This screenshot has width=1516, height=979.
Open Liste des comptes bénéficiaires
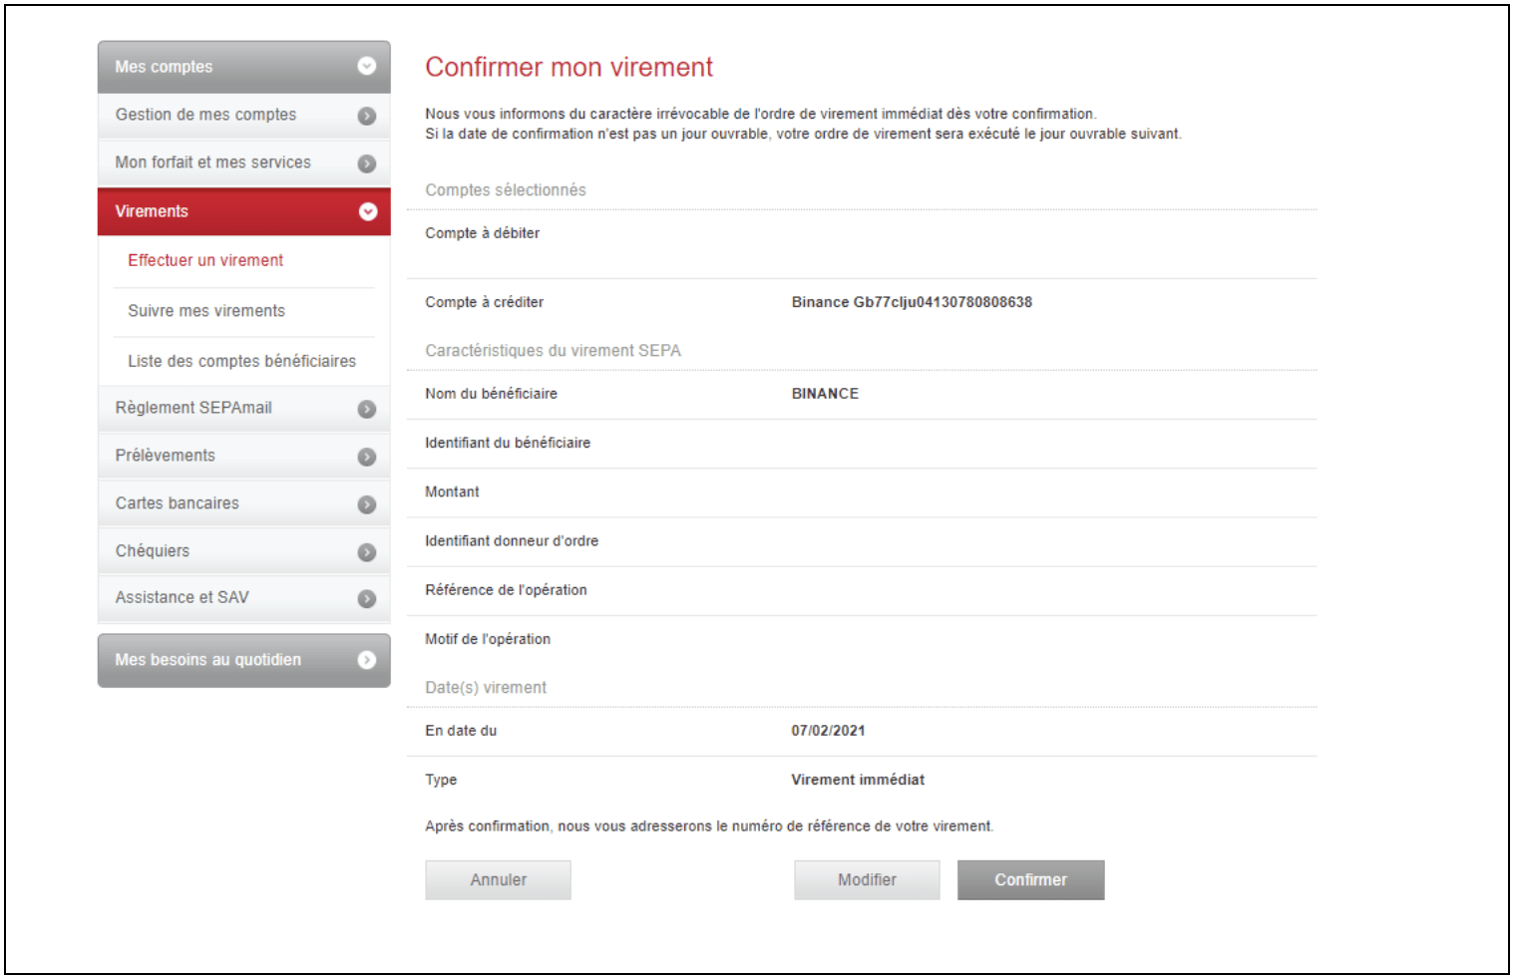click(241, 361)
